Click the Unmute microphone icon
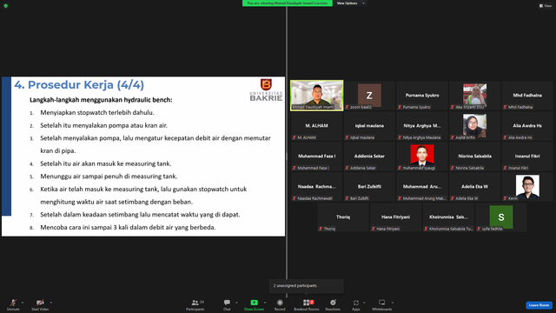 13,303
